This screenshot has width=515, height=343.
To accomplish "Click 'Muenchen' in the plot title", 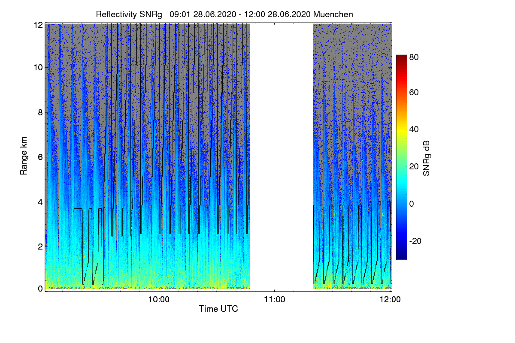I will [x=333, y=14].
